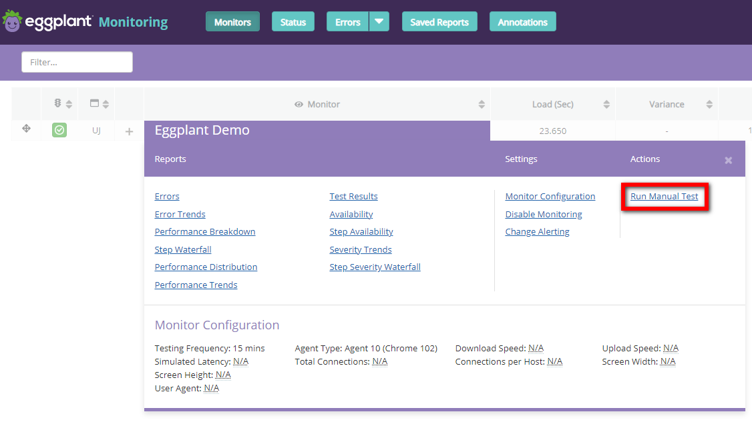Screen dimensions: 752x424
Task: Click the User Agent N/A value
Action: pyautogui.click(x=211, y=389)
